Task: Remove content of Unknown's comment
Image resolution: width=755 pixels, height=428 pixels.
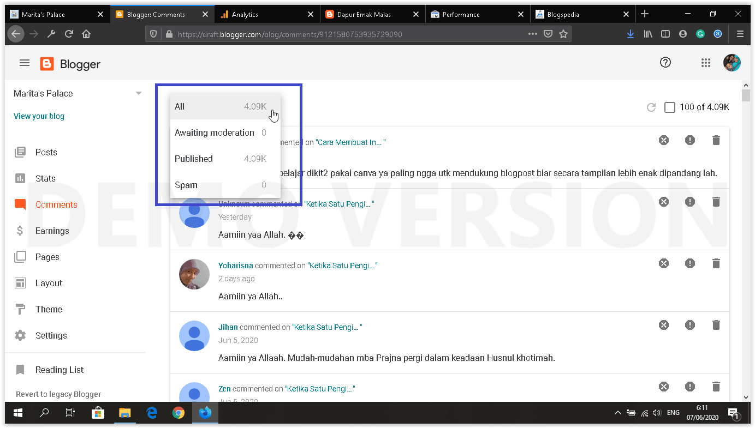Action: [x=663, y=202]
